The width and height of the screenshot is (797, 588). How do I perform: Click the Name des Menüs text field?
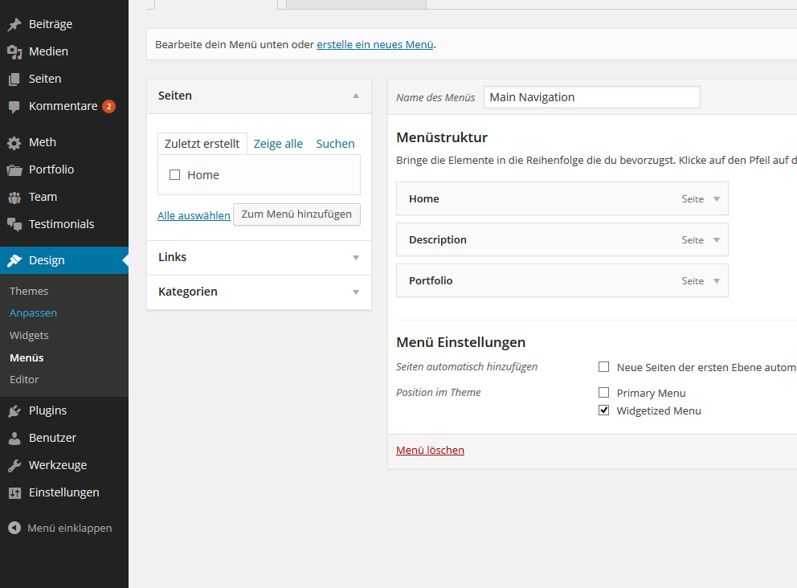591,97
